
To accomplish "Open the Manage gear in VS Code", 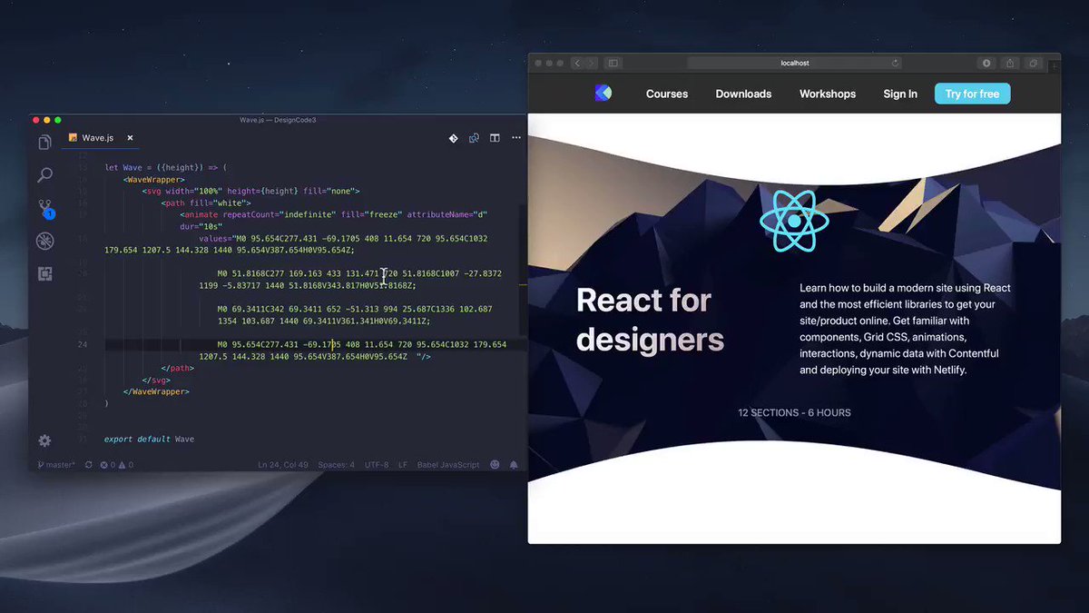I will [44, 440].
